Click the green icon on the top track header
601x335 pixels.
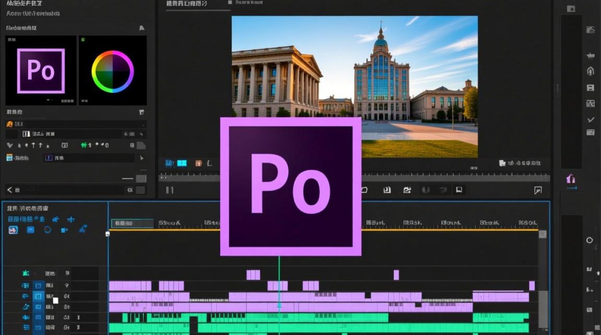point(25,273)
